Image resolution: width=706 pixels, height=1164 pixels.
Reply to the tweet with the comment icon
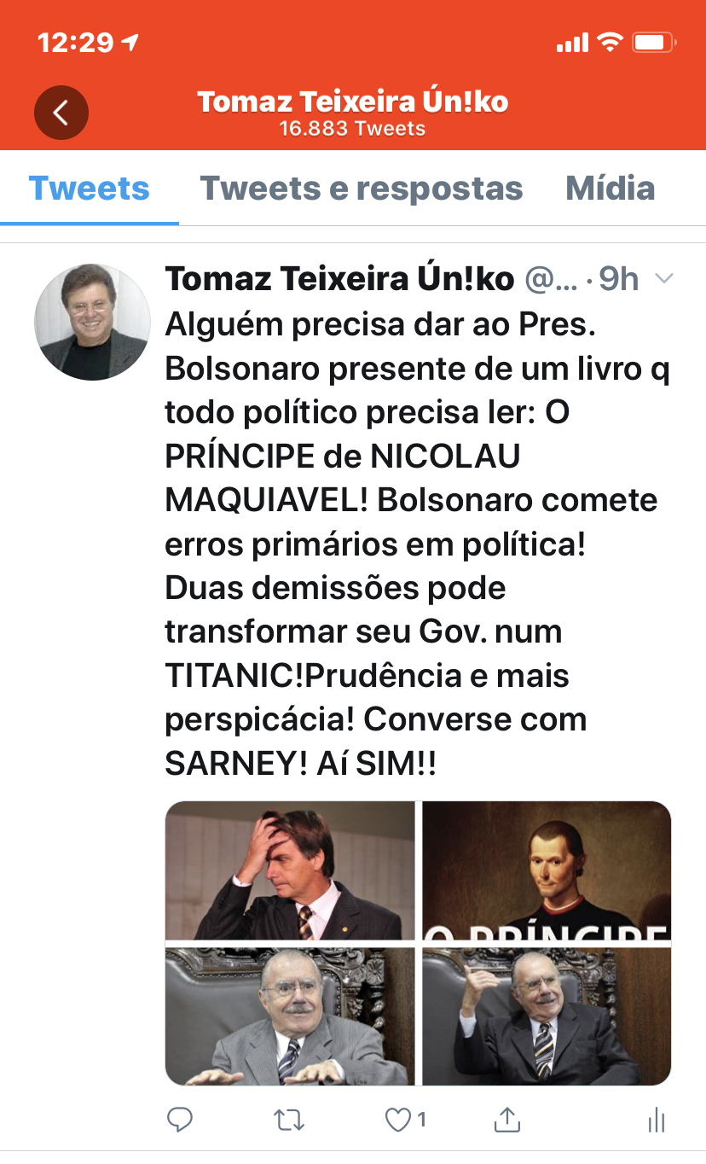click(180, 1119)
